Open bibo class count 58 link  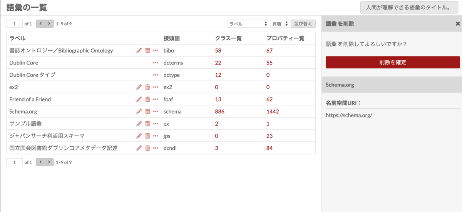click(218, 50)
